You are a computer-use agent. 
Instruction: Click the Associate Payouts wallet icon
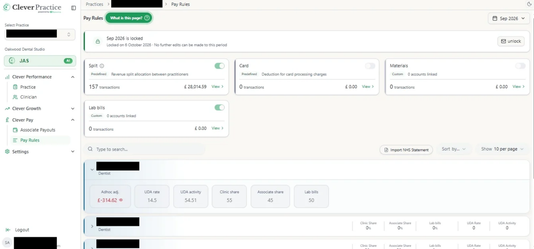click(15, 130)
